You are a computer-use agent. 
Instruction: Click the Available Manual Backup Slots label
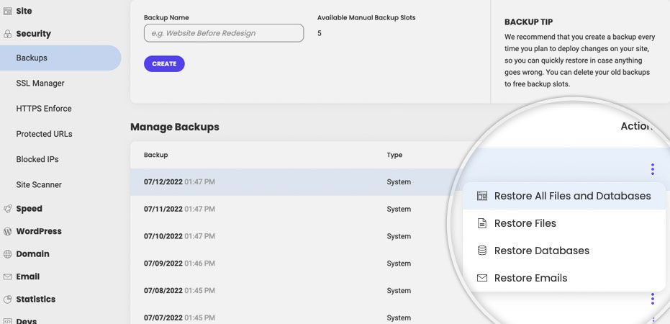[366, 17]
